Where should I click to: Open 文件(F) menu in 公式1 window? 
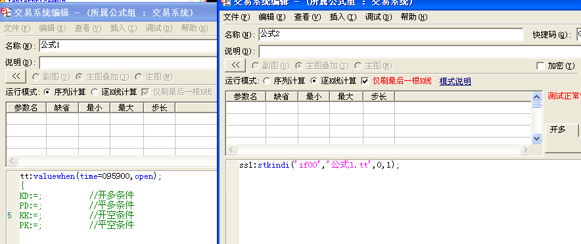coord(16,28)
